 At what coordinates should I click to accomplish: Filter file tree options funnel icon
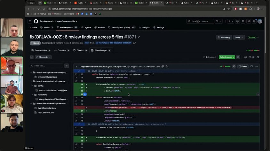(67, 65)
